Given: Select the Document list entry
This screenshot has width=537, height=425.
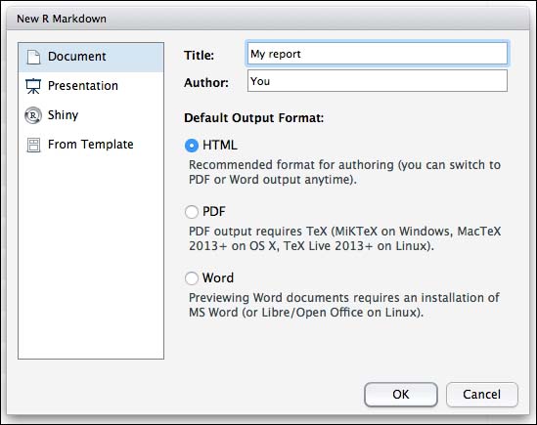Looking at the screenshot, I should (91, 57).
